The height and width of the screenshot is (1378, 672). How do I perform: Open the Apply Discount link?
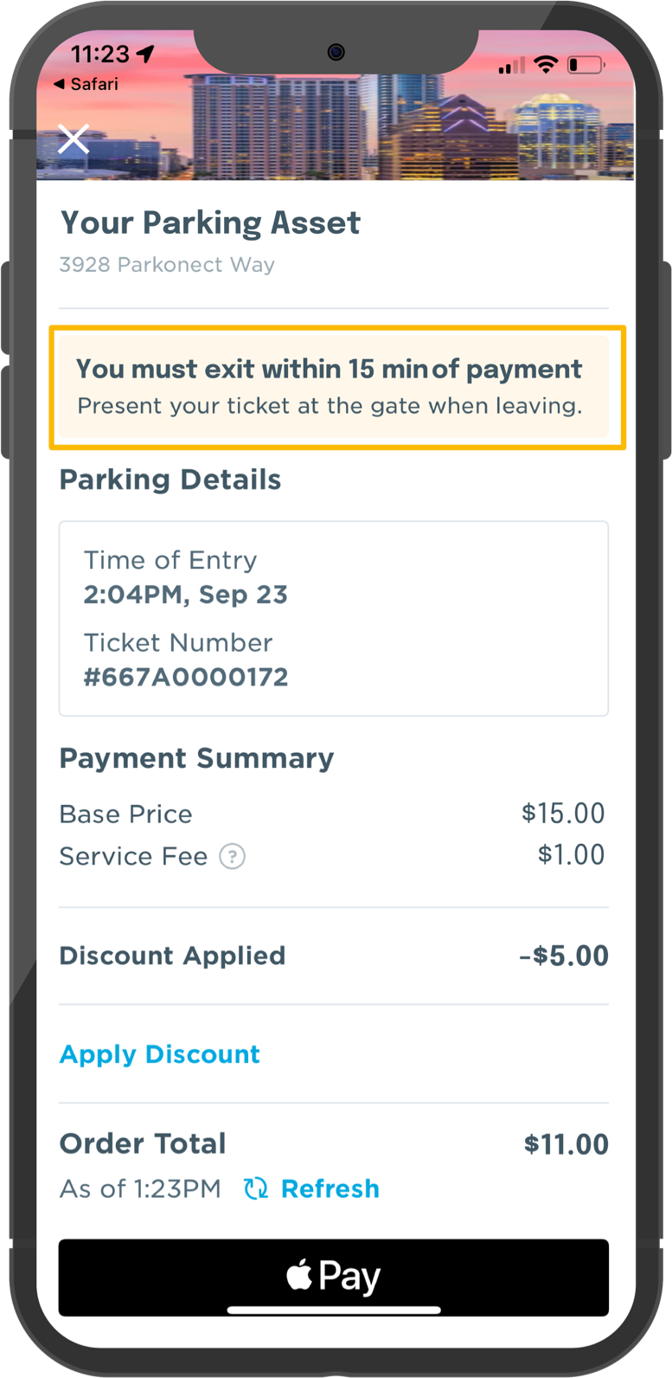pyautogui.click(x=160, y=1054)
